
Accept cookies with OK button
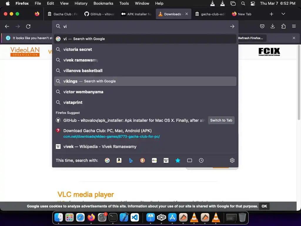tap(264, 206)
